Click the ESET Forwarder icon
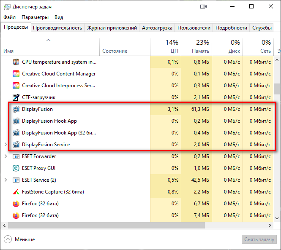The height and width of the screenshot is (250, 281). point(16,156)
